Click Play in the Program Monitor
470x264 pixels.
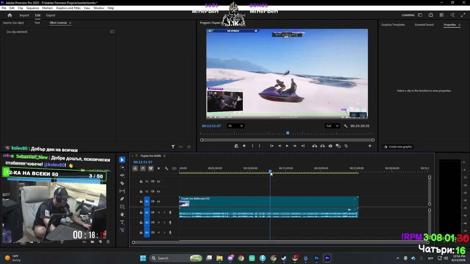[x=287, y=146]
